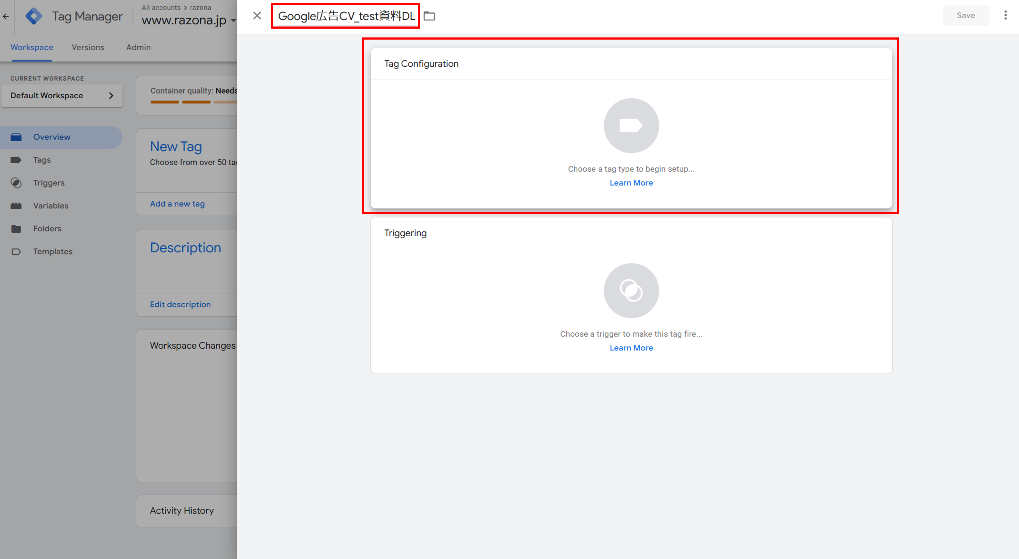Click the Variables brick icon in sidebar
1019x559 pixels.
pyautogui.click(x=16, y=206)
